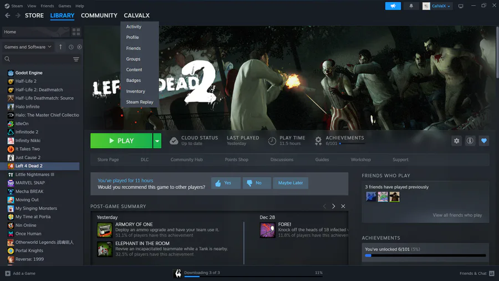Screen dimensions: 499x281
Task: Click the library search field
Action: click(x=40, y=59)
